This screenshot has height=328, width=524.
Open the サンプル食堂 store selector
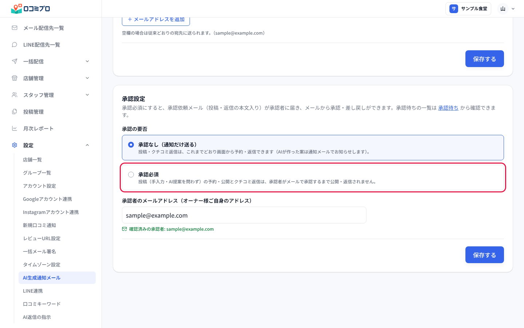[x=468, y=9]
